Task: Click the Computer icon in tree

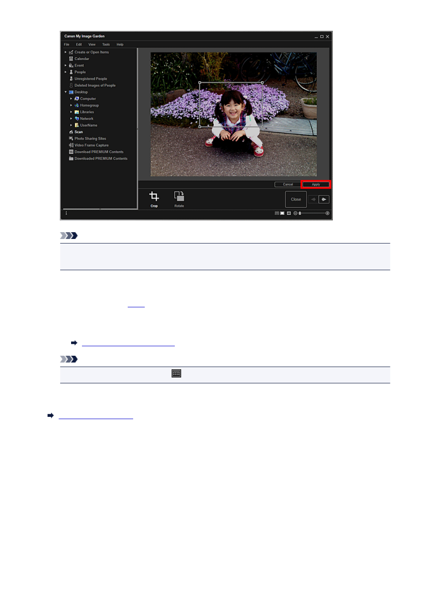Action: click(x=77, y=99)
